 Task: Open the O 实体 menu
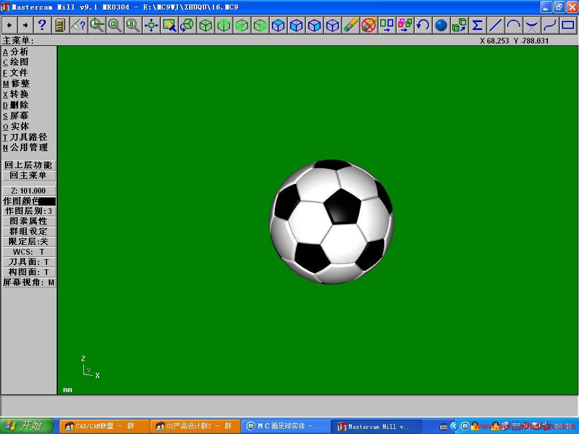(x=15, y=126)
